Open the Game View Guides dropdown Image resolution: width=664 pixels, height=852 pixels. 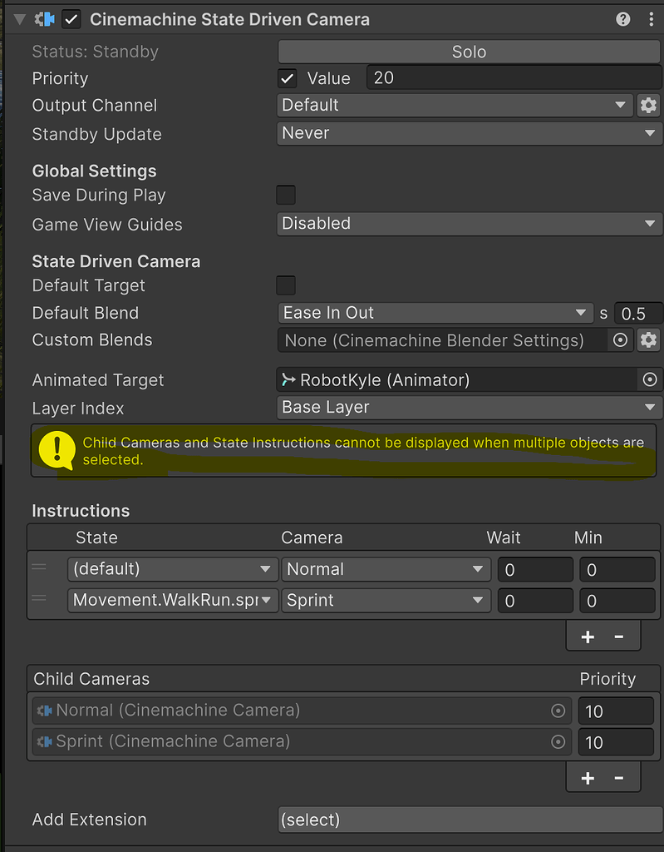tap(470, 224)
